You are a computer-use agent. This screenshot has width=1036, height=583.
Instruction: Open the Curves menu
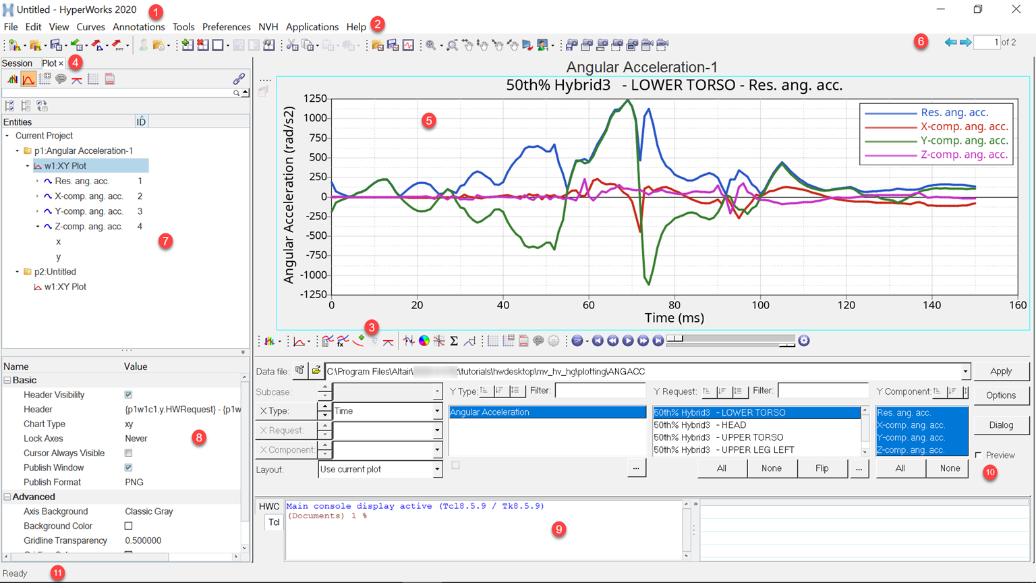(90, 27)
